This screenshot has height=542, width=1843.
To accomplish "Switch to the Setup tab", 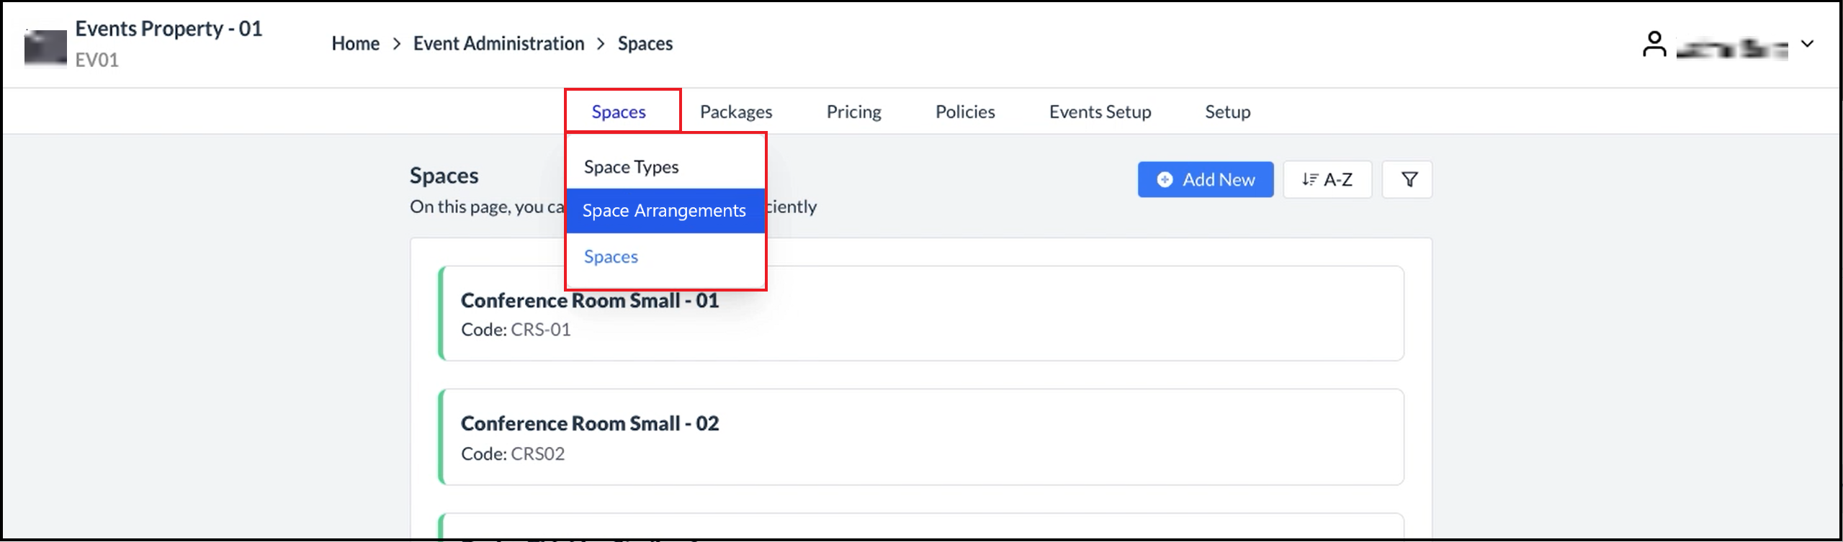I will (1227, 112).
